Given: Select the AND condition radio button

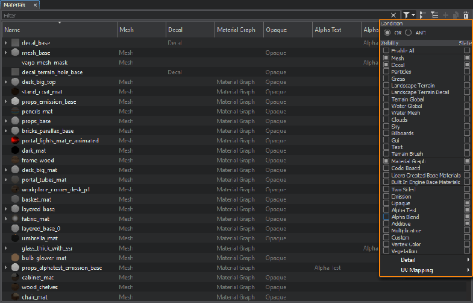Looking at the screenshot, I should [x=408, y=32].
